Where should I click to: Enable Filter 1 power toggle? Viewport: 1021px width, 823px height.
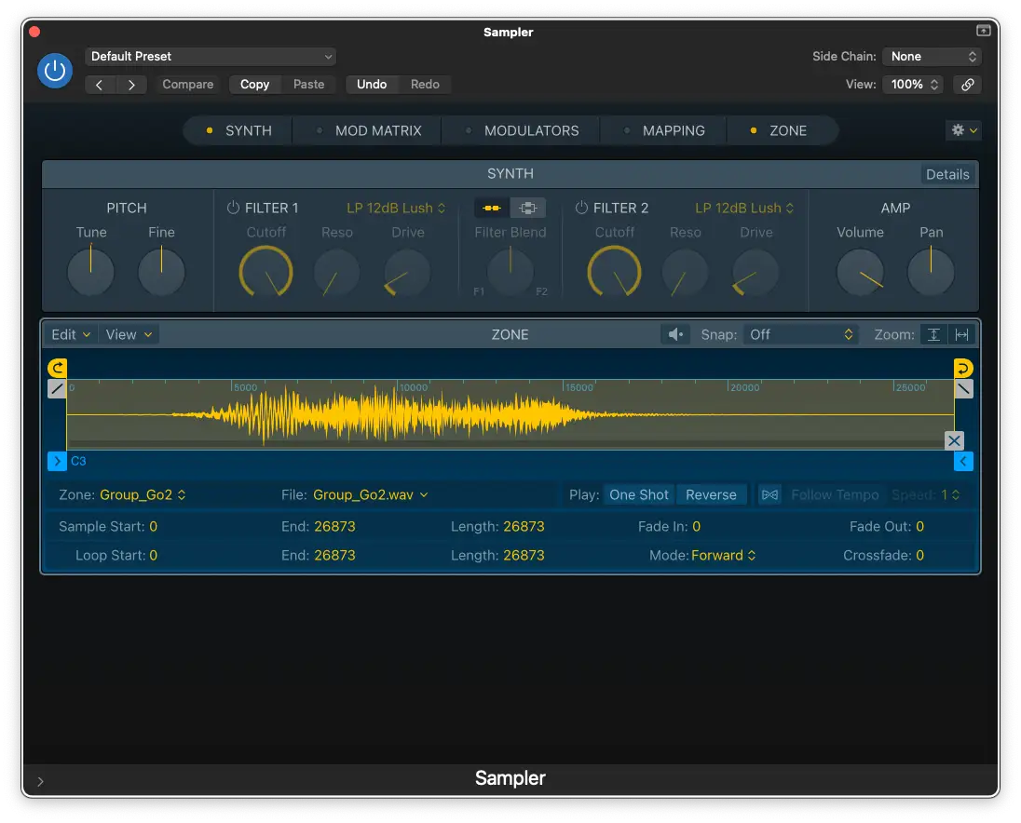coord(233,208)
